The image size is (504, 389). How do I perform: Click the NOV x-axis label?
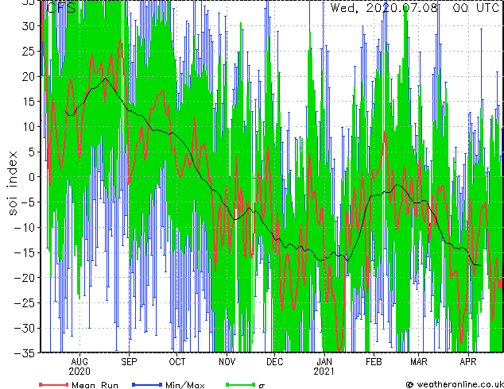point(227,362)
